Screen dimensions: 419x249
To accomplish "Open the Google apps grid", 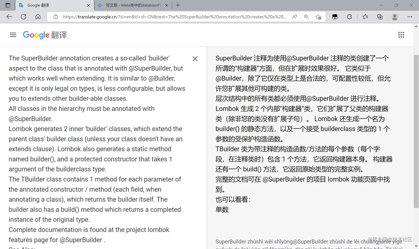I will 401,35.
